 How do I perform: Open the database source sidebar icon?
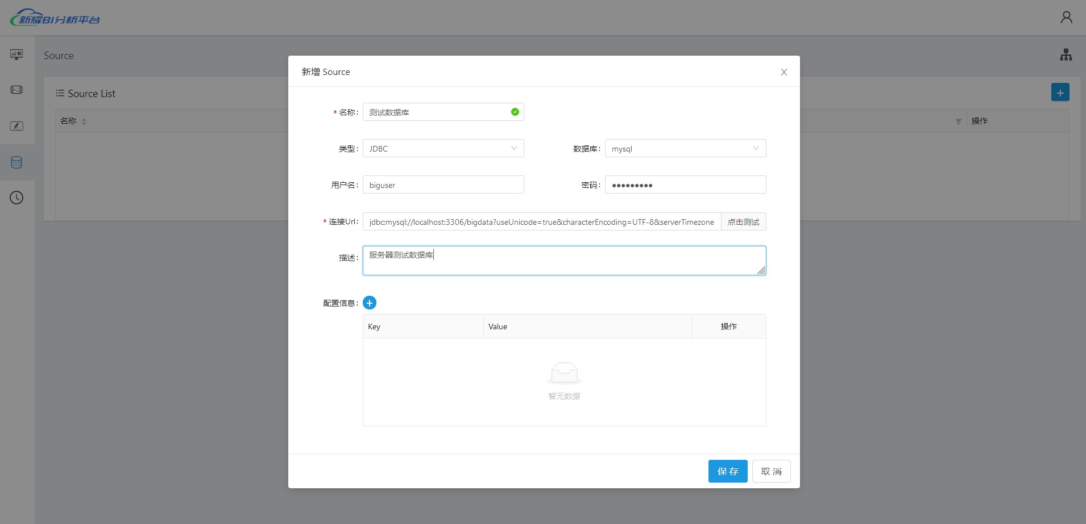(16, 162)
